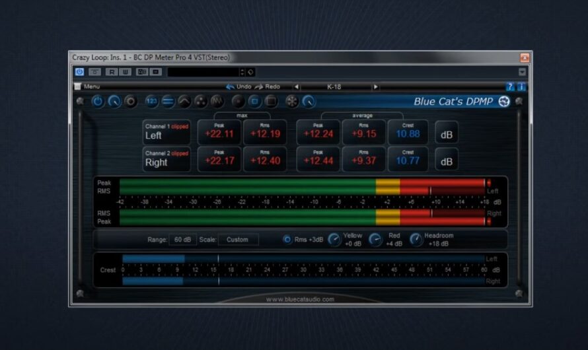Click the Headroom +18 dB knob
This screenshot has width=588, height=350.
click(416, 240)
